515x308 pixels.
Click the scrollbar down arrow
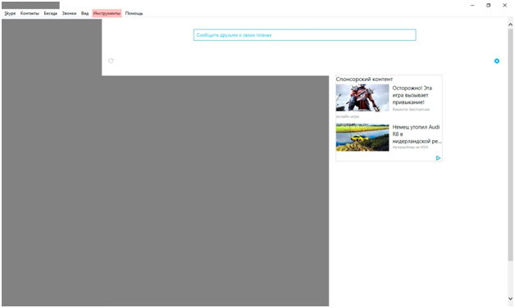click(x=510, y=298)
